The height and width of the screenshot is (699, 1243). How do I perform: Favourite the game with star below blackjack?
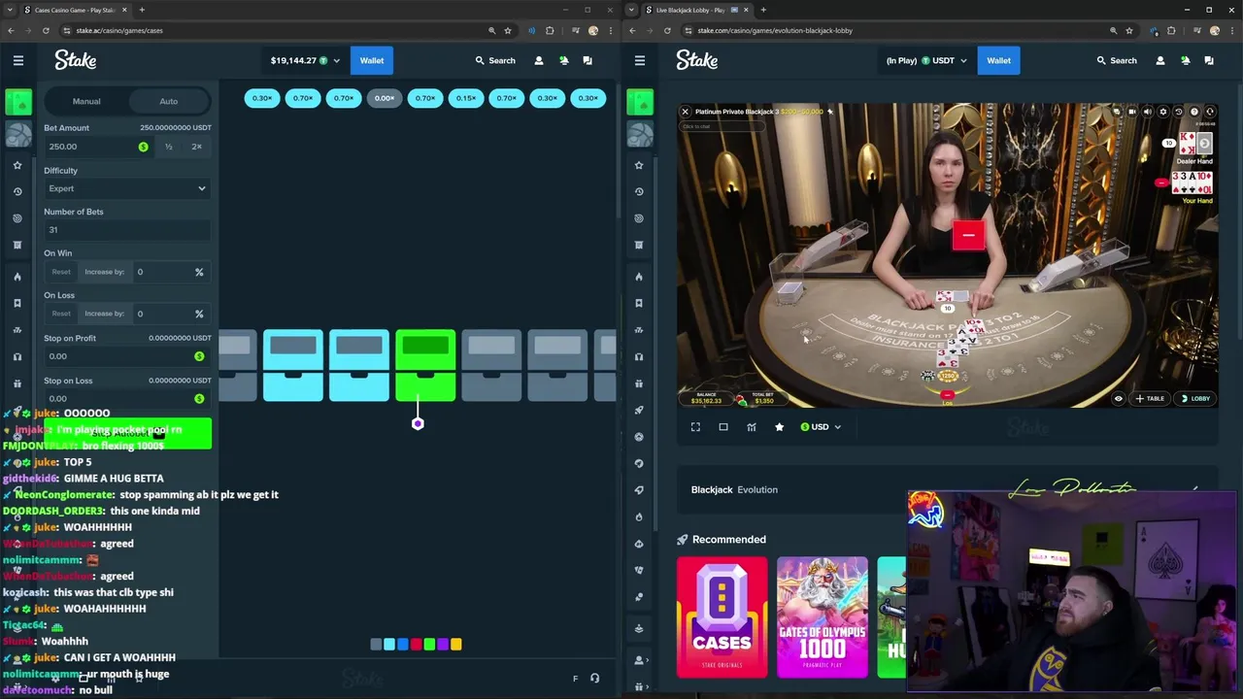(779, 427)
